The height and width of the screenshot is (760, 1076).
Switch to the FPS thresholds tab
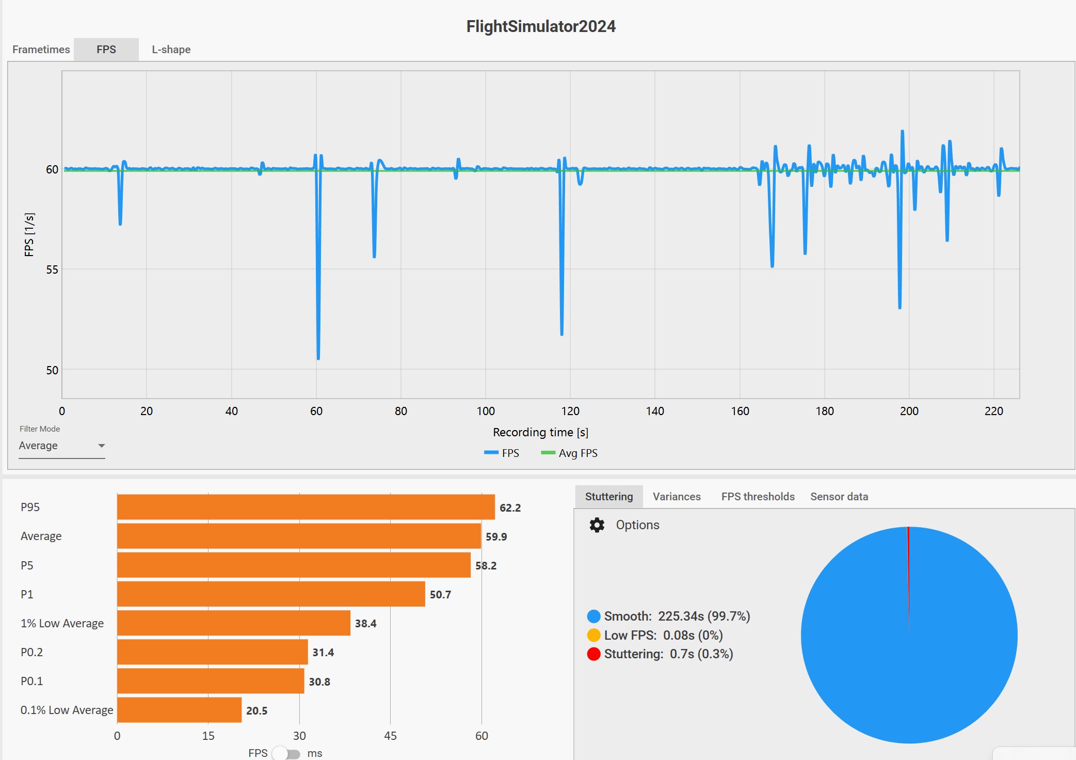(758, 497)
